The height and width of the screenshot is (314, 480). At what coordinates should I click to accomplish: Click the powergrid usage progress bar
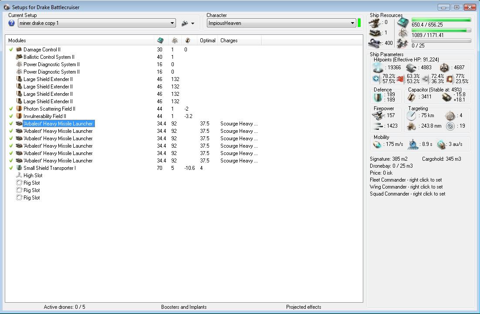441,30
